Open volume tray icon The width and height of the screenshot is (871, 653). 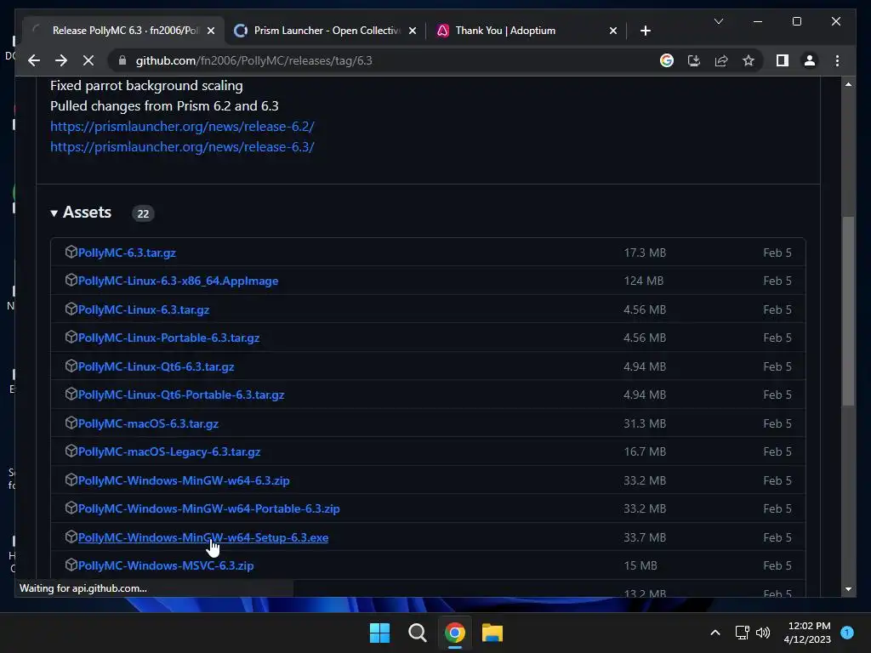pyautogui.click(x=763, y=633)
